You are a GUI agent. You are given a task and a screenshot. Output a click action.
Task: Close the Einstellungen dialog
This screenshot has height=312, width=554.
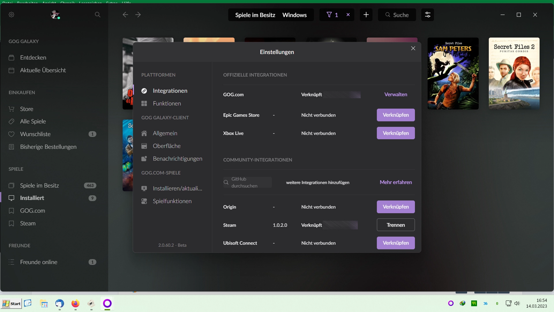point(413,48)
